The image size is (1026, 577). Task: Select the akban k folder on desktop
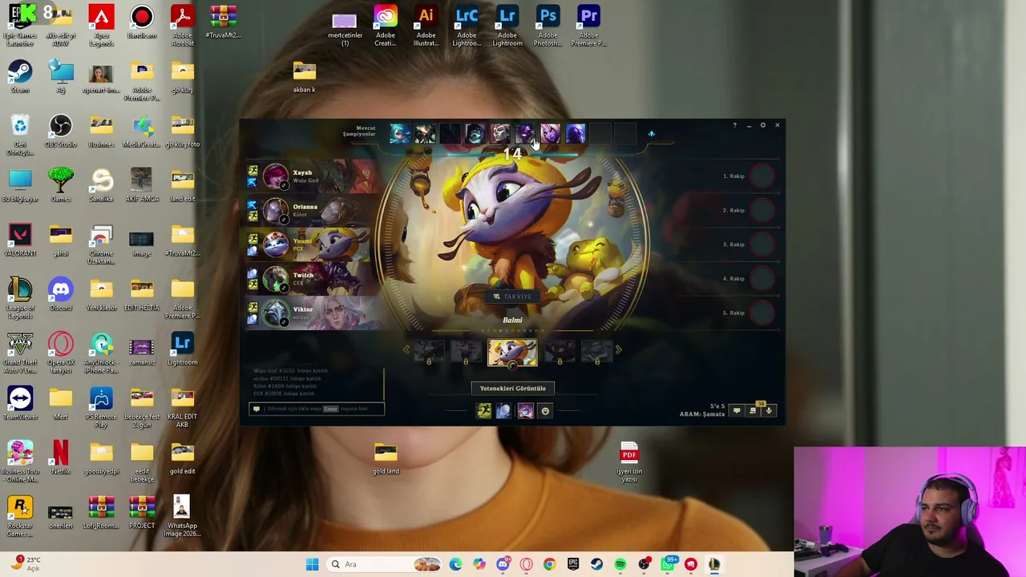(x=304, y=77)
